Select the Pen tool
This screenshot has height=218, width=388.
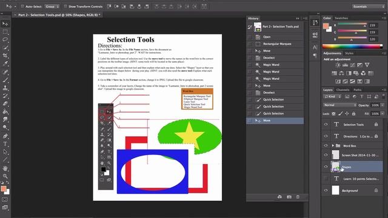tap(5, 136)
